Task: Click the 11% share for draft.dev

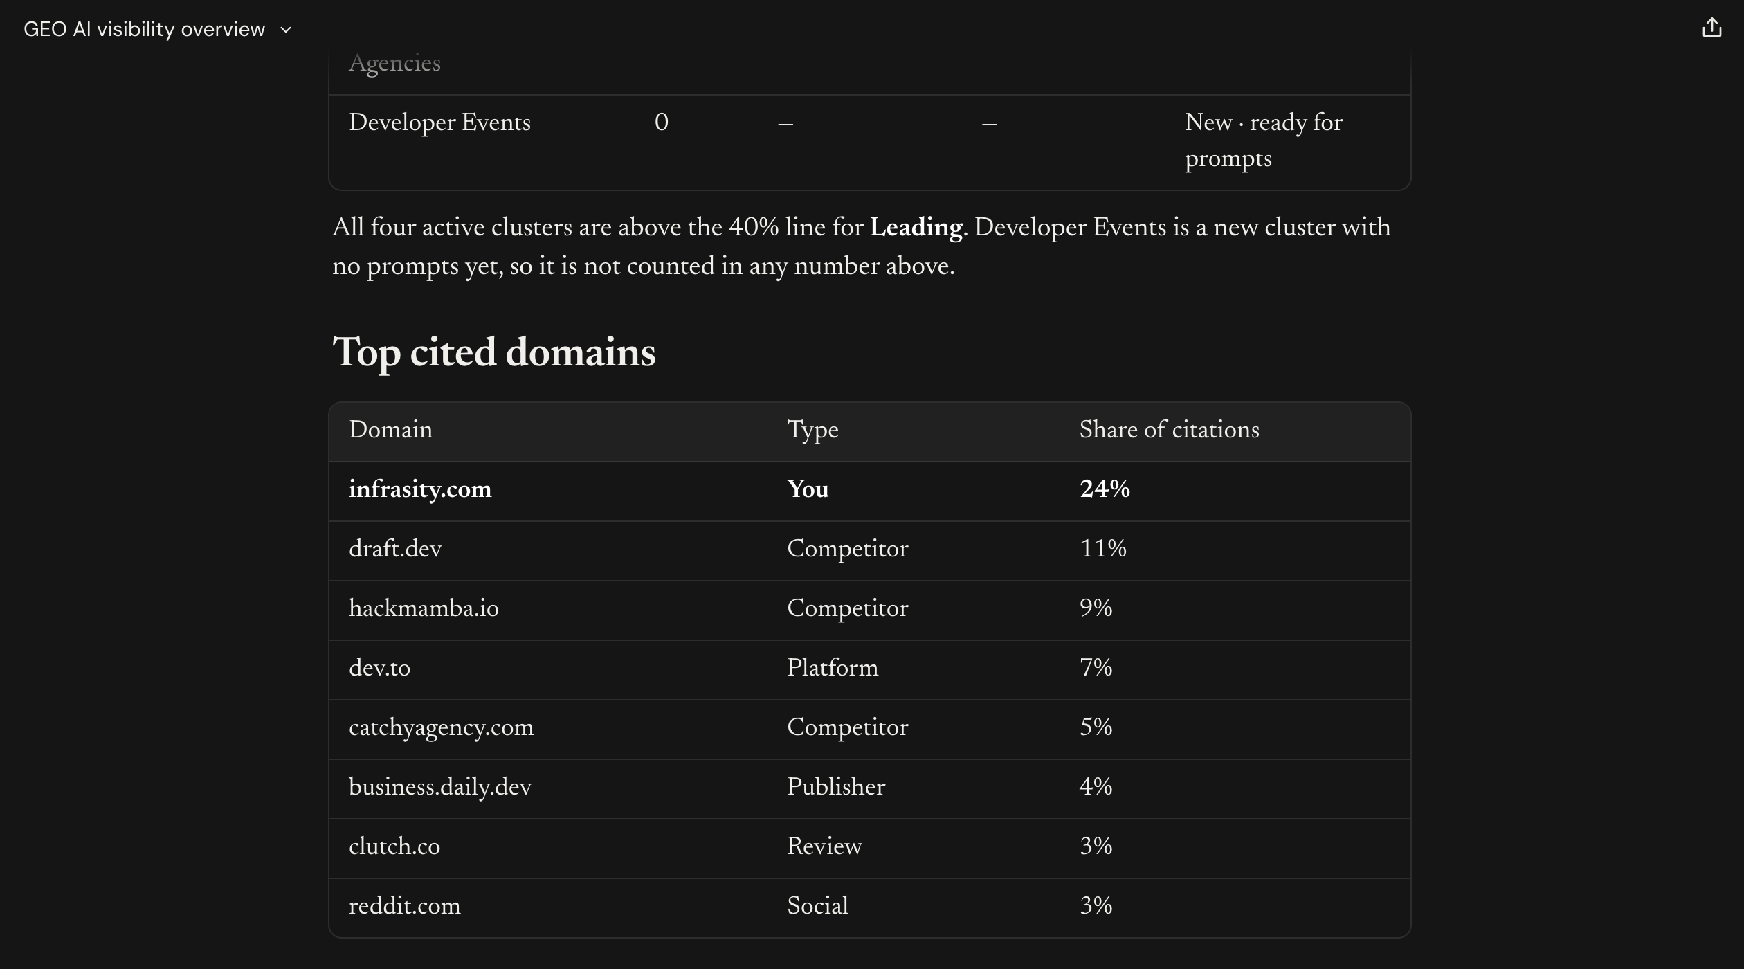Action: [x=1103, y=549]
